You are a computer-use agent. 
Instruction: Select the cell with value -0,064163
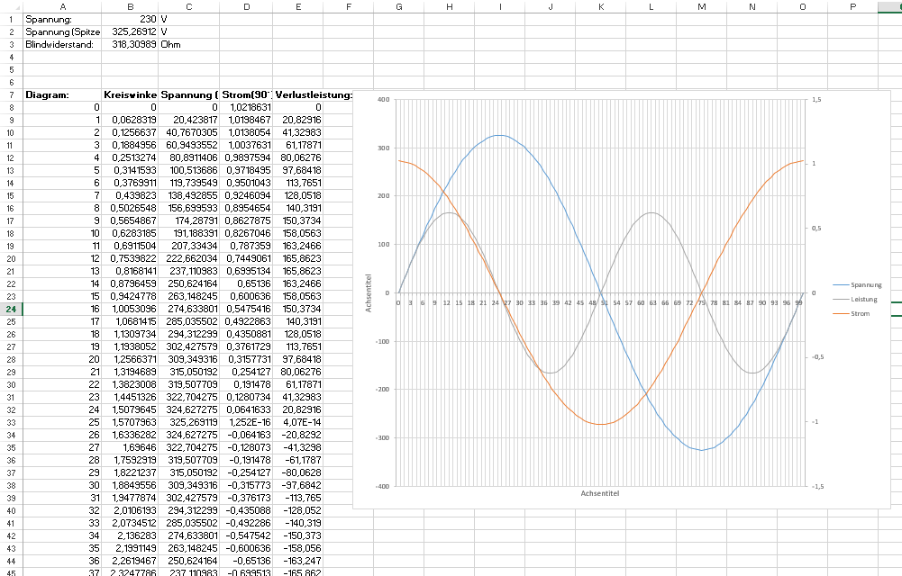pos(246,435)
